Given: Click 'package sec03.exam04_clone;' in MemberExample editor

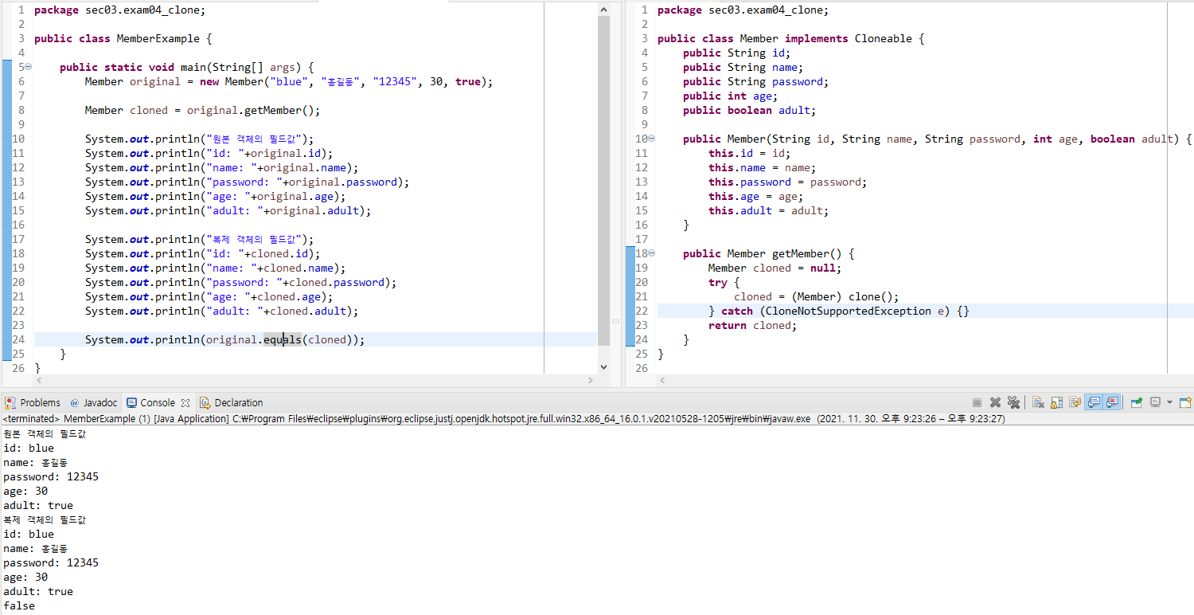Looking at the screenshot, I should point(119,10).
